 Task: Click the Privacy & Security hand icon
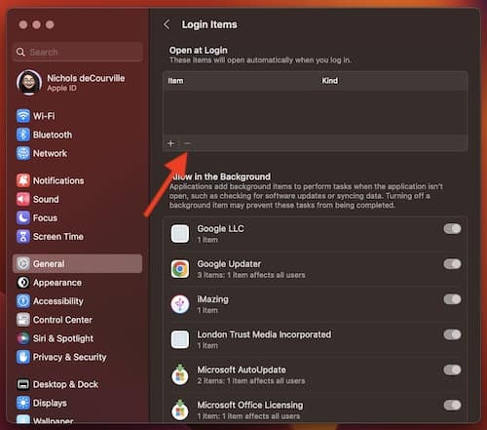coord(23,357)
